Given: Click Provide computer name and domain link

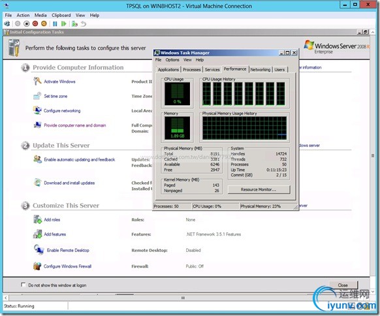Looking at the screenshot, I should click(75, 125).
